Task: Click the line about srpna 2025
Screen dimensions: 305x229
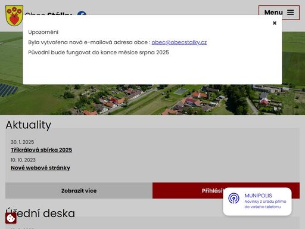Action: coord(98,52)
